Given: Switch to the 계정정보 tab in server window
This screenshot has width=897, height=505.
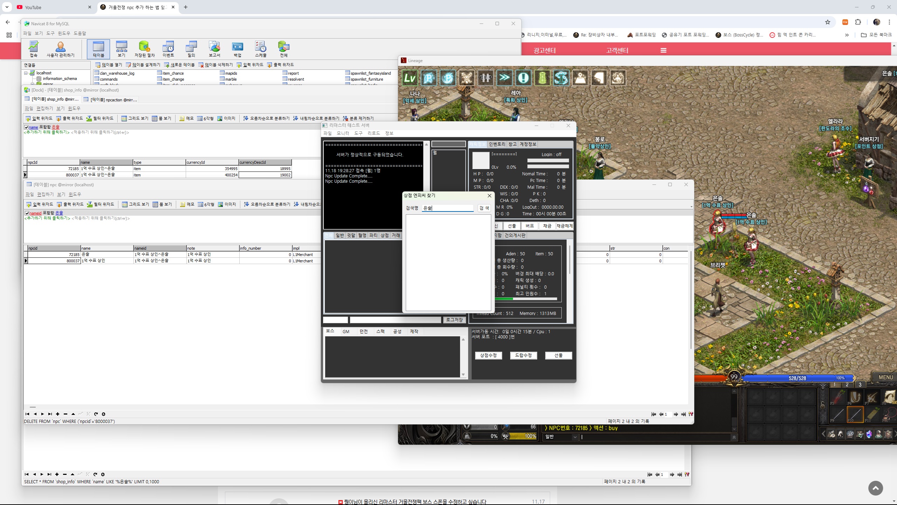Looking at the screenshot, I should coord(528,144).
